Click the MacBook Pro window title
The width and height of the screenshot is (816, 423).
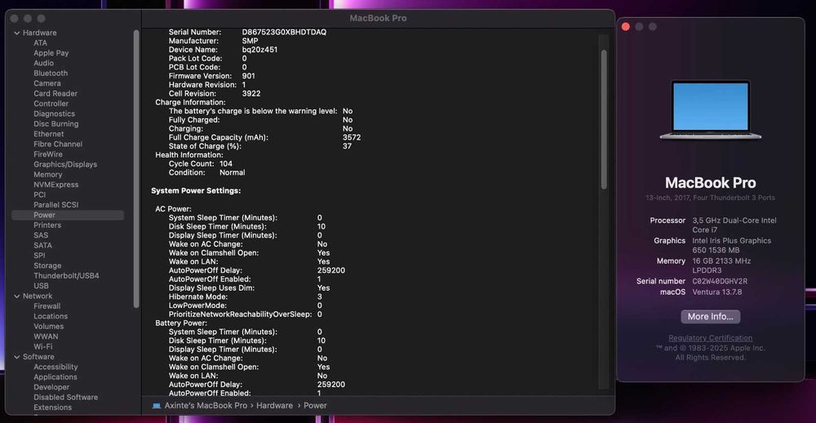pos(379,18)
